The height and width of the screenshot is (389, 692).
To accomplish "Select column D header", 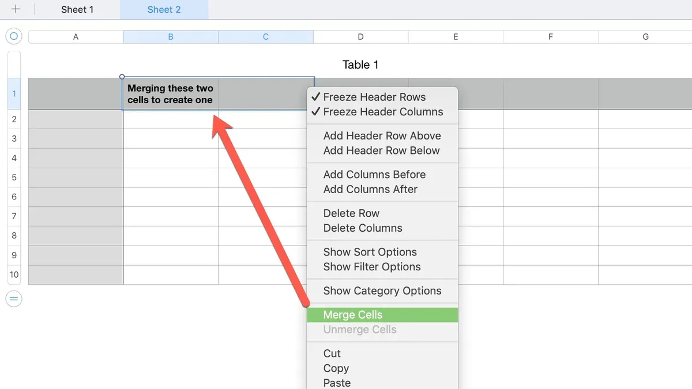I will (361, 37).
